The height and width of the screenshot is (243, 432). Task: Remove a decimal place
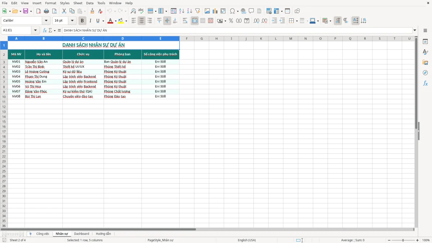(x=264, y=21)
